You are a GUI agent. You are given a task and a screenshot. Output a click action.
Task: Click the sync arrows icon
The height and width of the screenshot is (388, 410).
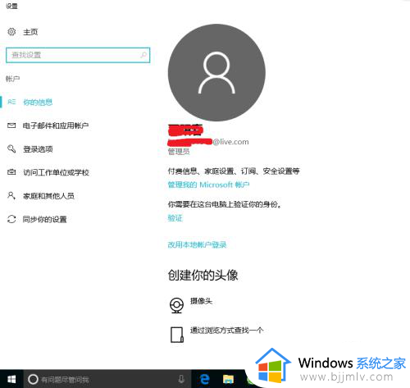click(x=11, y=219)
